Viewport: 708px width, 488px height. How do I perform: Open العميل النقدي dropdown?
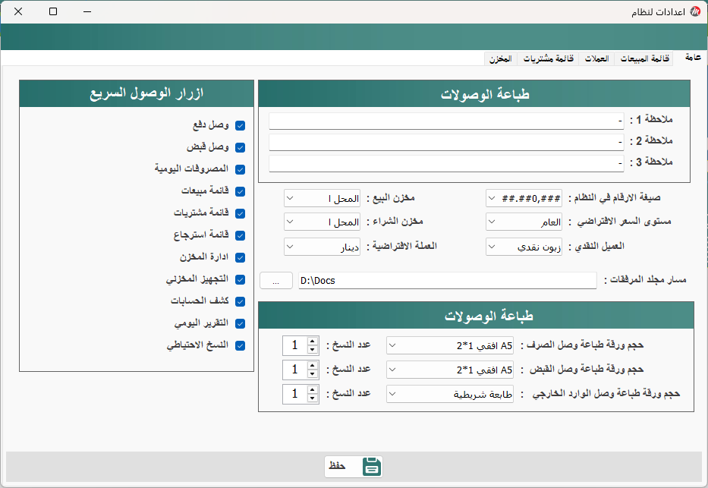click(524, 247)
